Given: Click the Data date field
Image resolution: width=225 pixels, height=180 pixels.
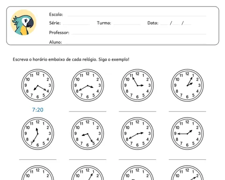Looking at the screenshot, I should click(176, 23).
